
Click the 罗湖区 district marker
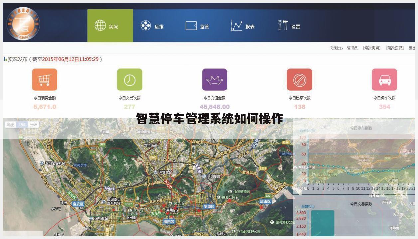[x=209, y=206]
